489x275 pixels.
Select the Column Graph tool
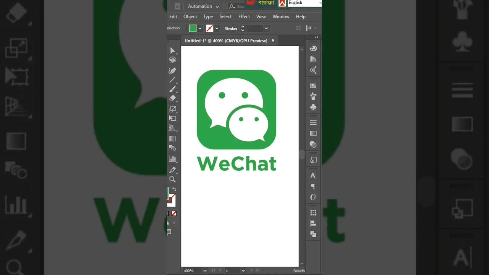(x=173, y=159)
